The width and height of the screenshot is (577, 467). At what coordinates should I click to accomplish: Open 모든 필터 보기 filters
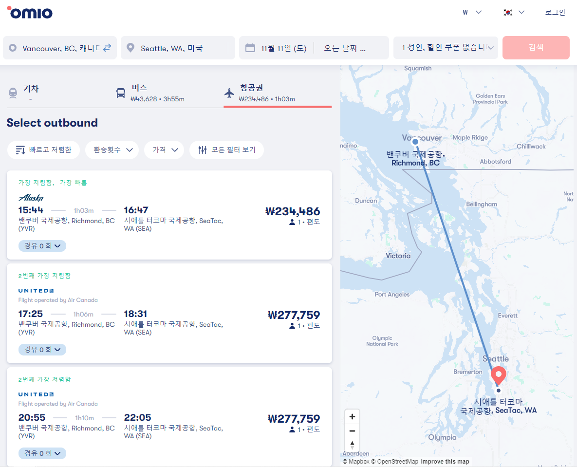pos(227,150)
